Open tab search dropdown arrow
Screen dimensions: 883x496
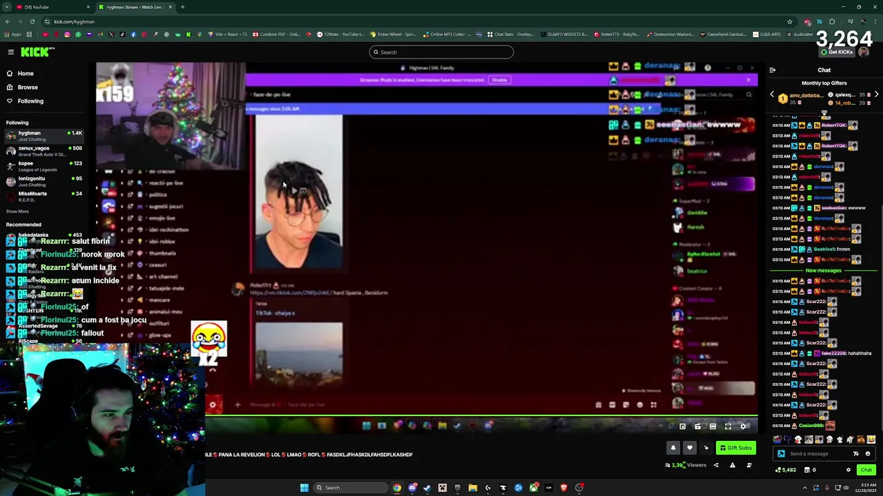[6, 7]
